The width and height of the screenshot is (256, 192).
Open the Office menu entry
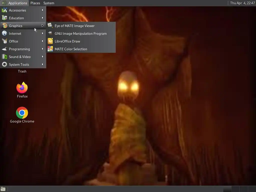coord(23,41)
